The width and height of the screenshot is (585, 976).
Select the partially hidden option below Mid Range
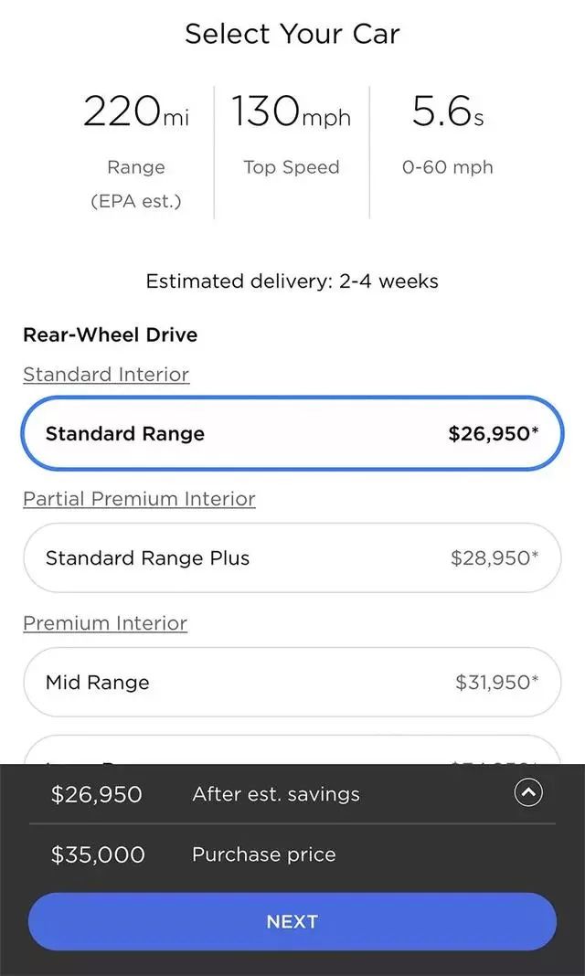tap(292, 752)
